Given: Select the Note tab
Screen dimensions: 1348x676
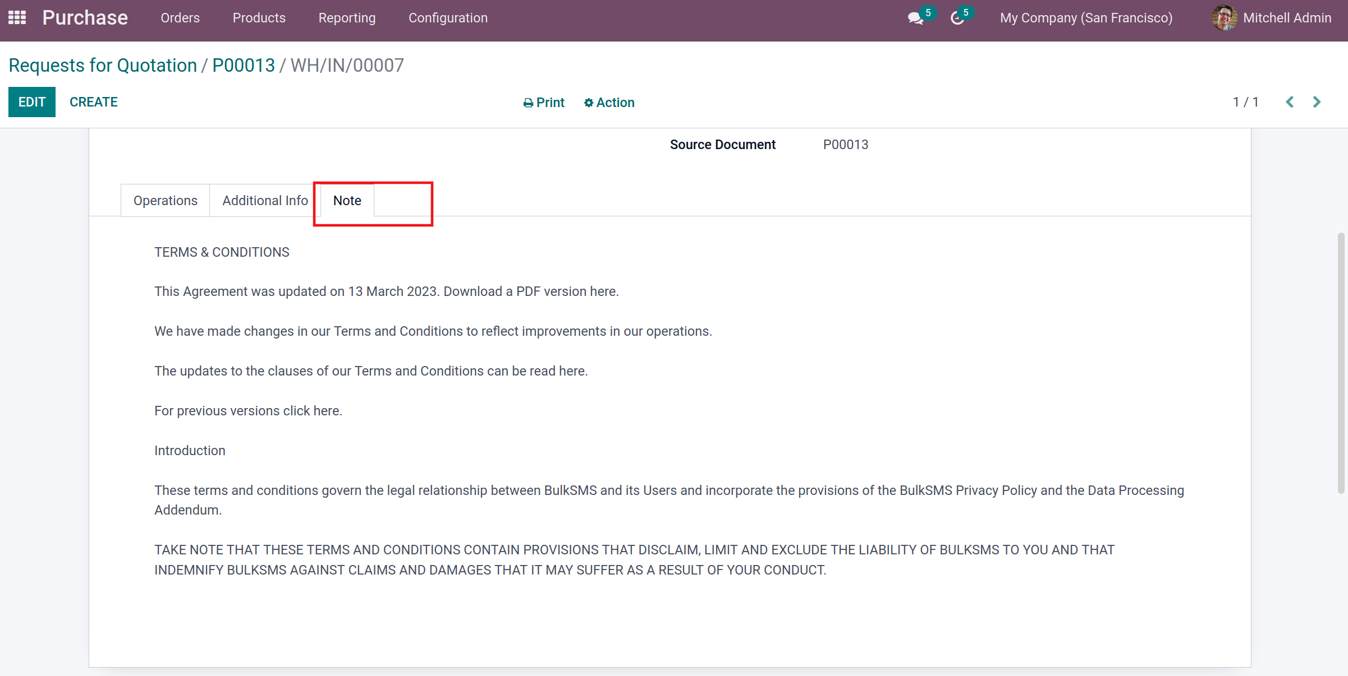Looking at the screenshot, I should (x=347, y=201).
